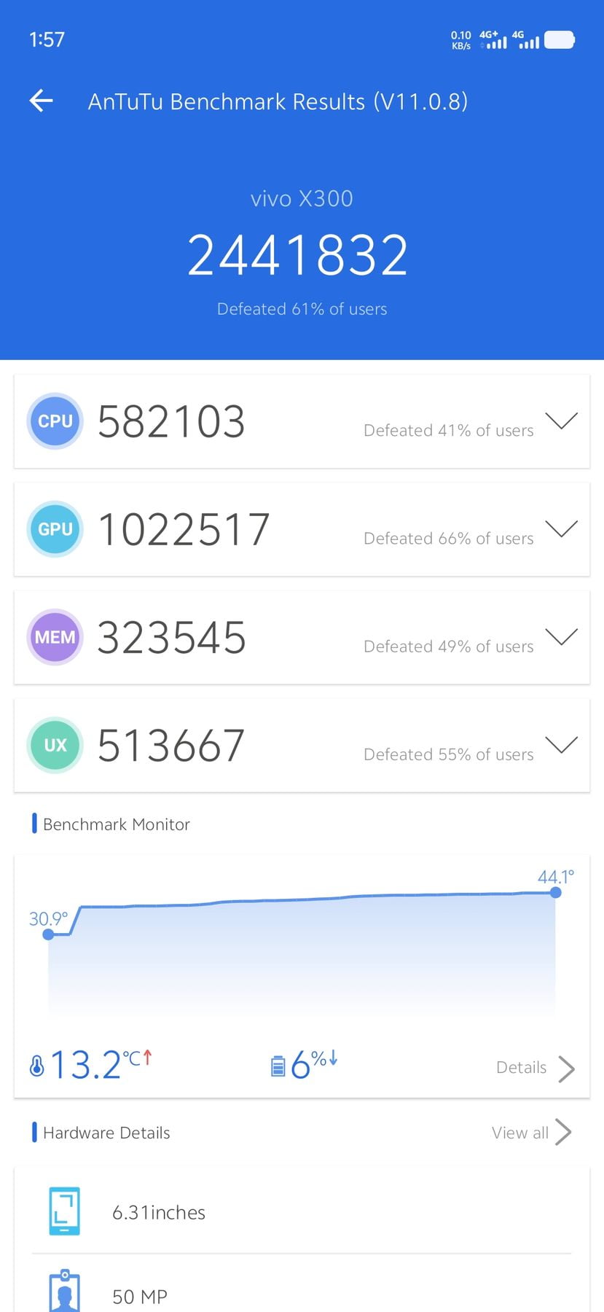Image resolution: width=604 pixels, height=1312 pixels.
Task: Tap 'Defeated 66% of users' text
Action: 449,539
